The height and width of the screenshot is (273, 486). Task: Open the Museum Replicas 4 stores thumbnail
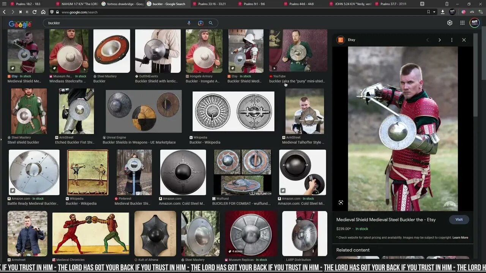(x=251, y=234)
